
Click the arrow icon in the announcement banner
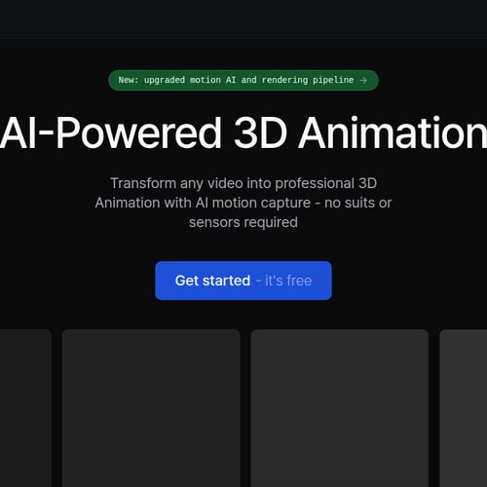coord(363,80)
